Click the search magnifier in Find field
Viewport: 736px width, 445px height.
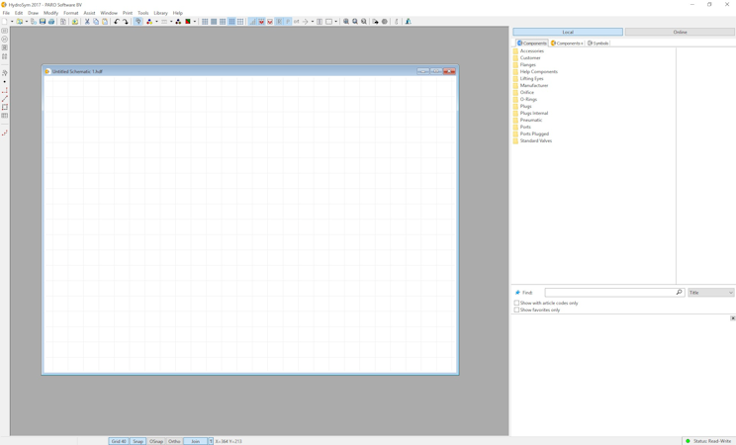pos(679,292)
